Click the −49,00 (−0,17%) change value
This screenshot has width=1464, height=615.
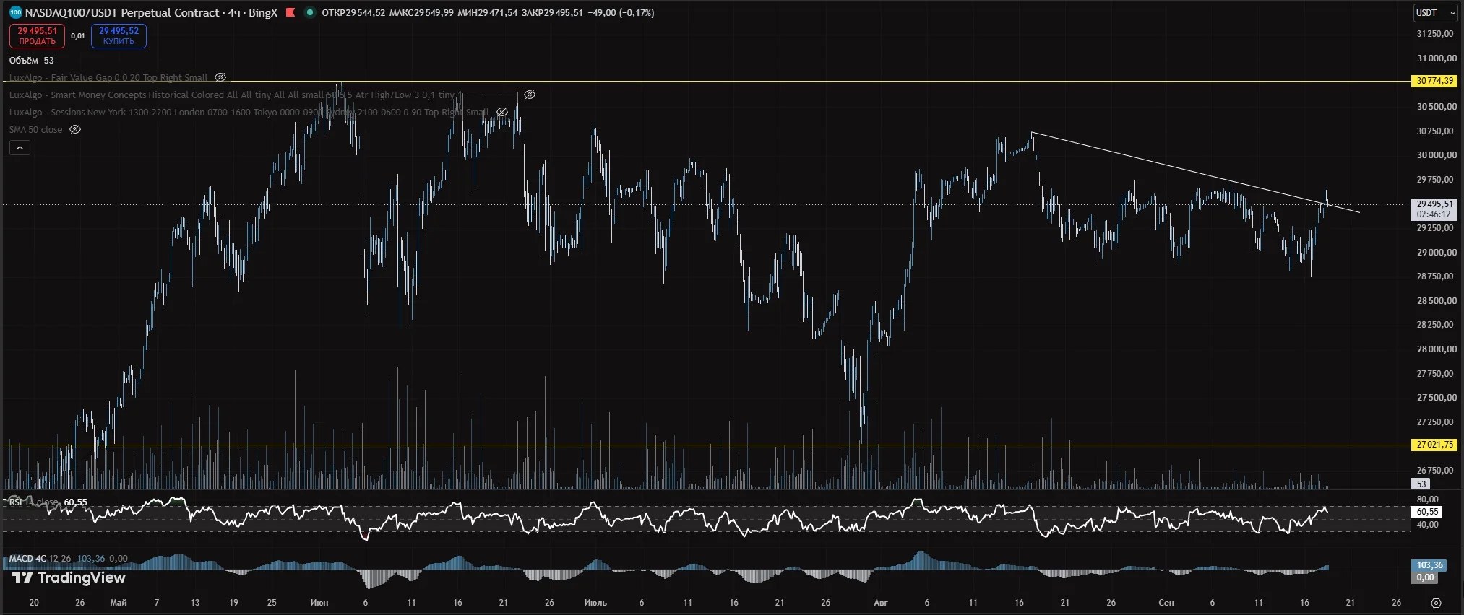tap(621, 12)
